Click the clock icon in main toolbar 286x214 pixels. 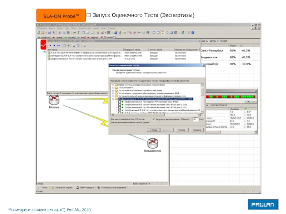[x=144, y=32]
